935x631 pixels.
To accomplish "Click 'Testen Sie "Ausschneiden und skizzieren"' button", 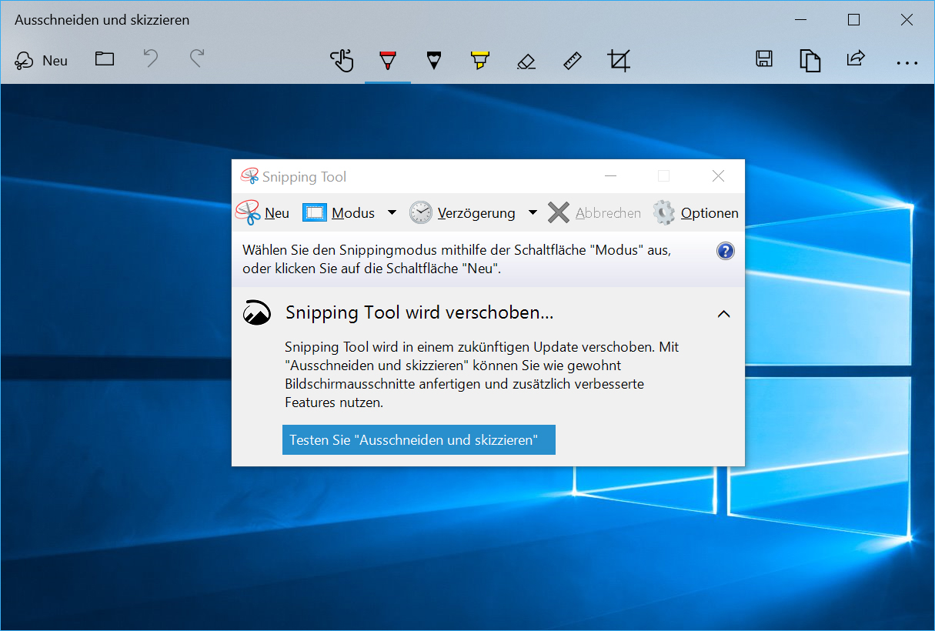I will [419, 440].
